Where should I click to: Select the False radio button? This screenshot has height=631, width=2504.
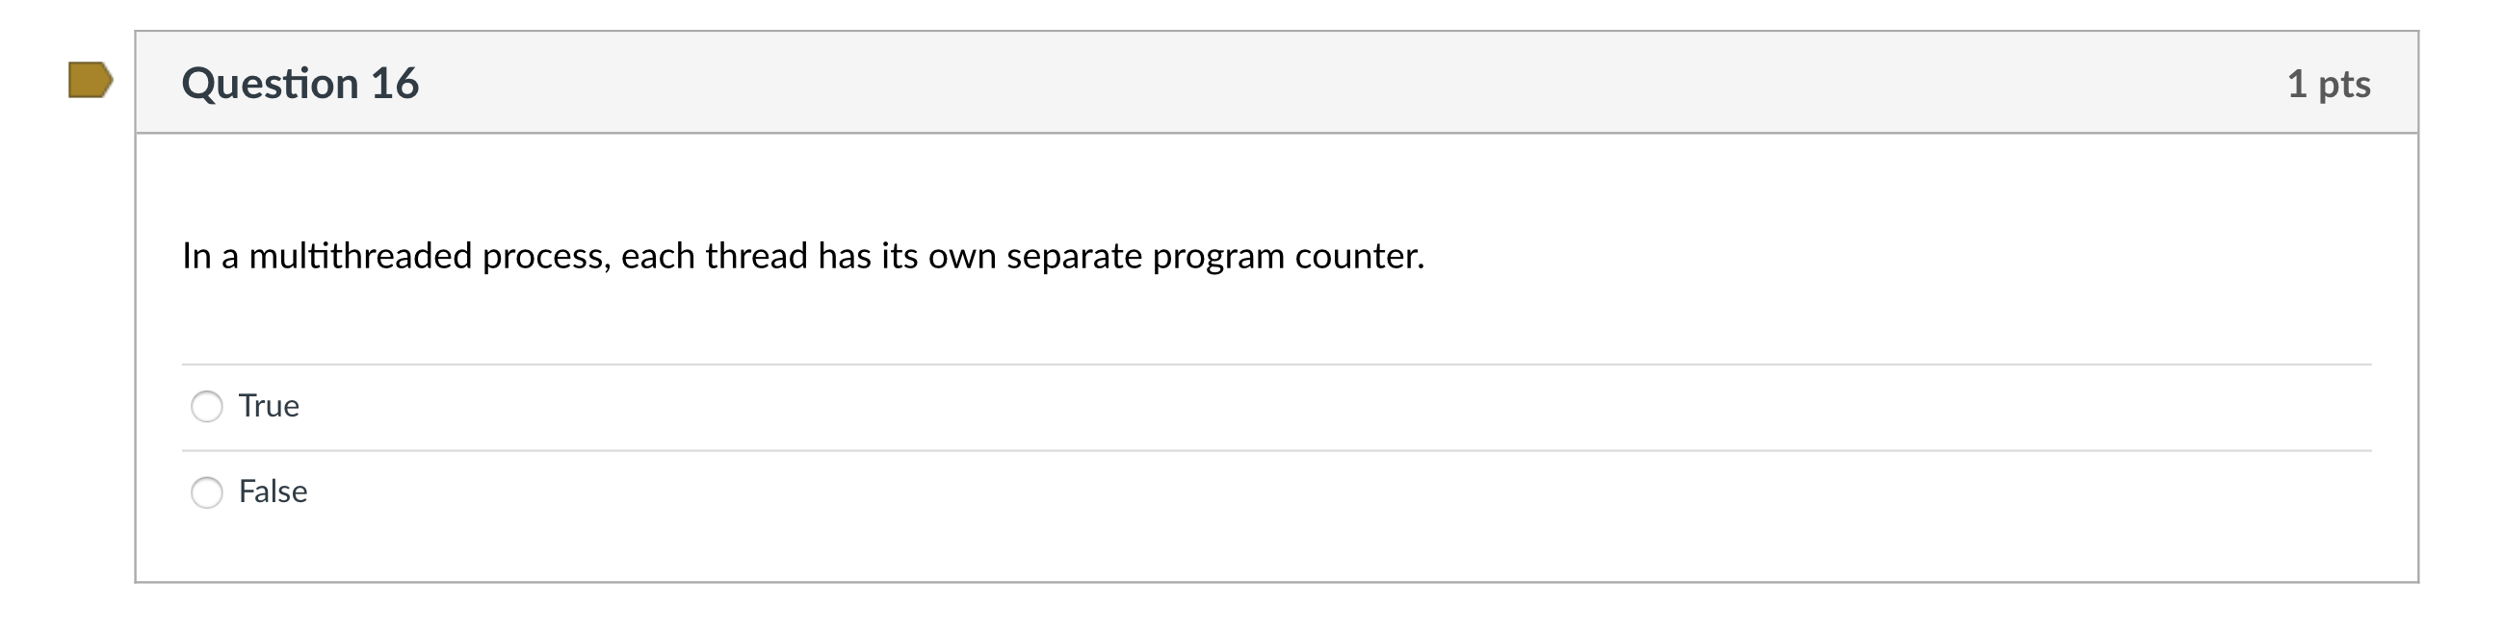pos(207,492)
